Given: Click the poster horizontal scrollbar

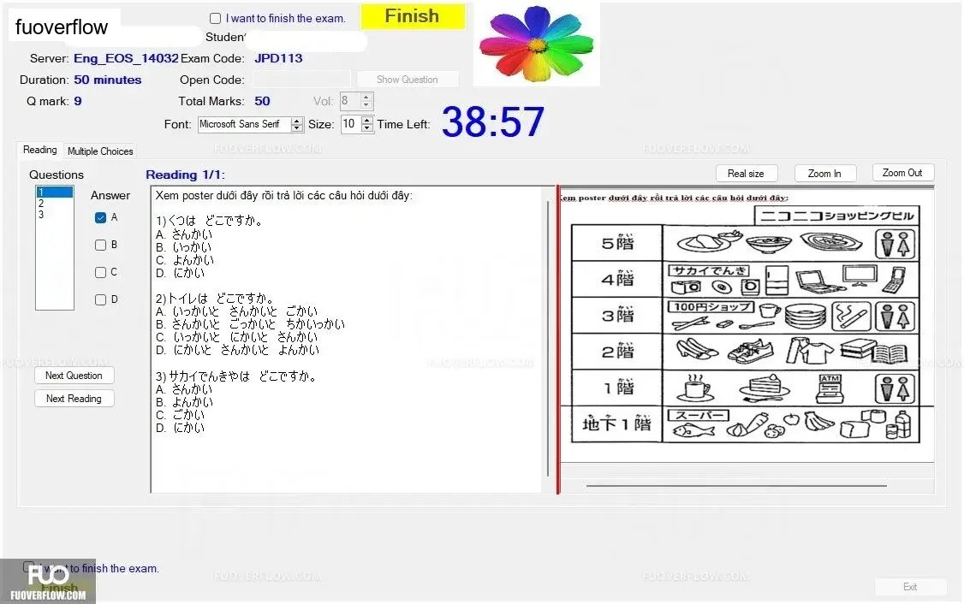Looking at the screenshot, I should [736, 485].
